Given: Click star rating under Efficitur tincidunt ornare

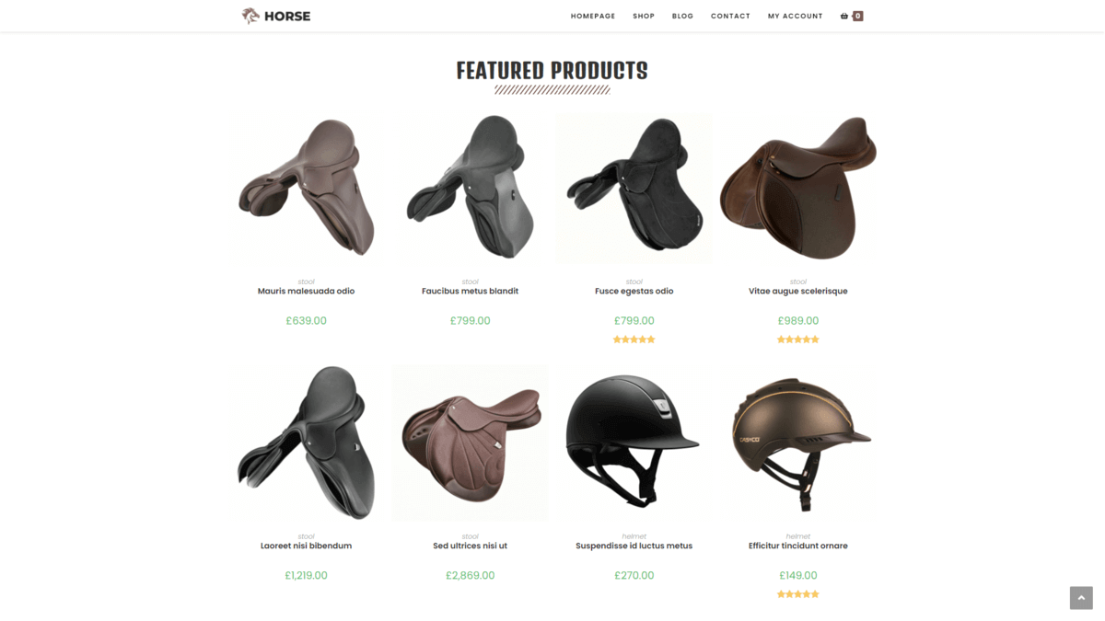Looking at the screenshot, I should point(798,594).
